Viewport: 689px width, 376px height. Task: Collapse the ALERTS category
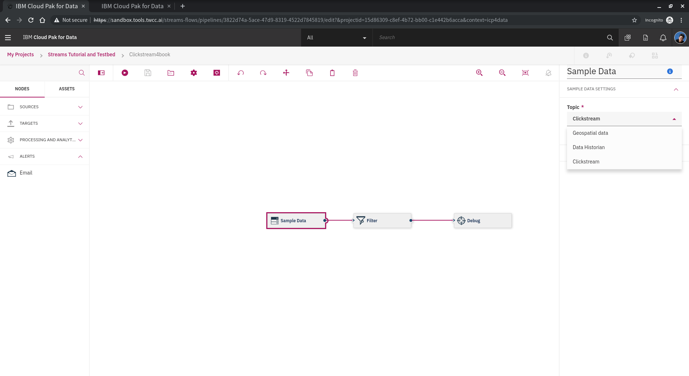coord(44,156)
